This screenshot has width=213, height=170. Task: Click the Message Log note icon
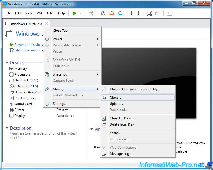[x=104, y=154]
